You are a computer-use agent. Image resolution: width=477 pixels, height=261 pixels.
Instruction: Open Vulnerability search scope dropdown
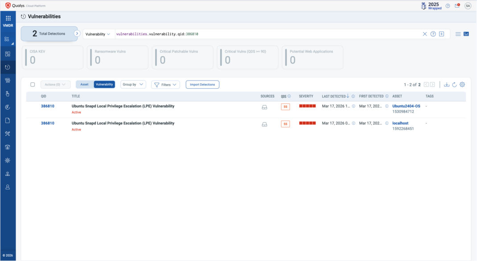(98, 34)
